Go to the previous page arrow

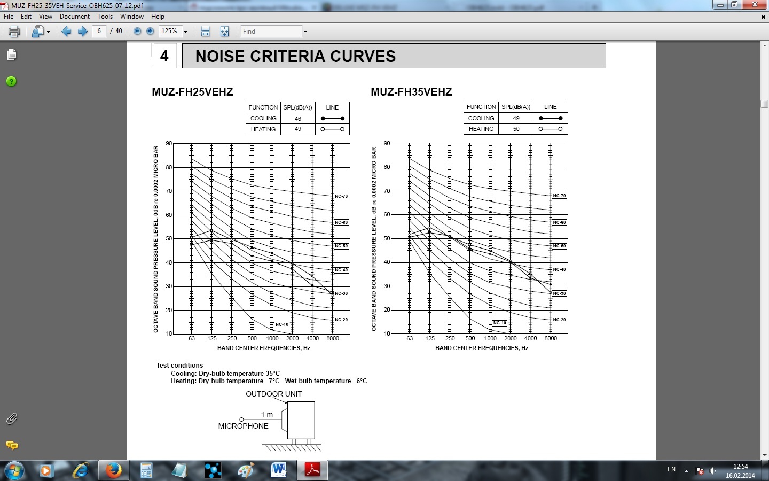[66, 32]
